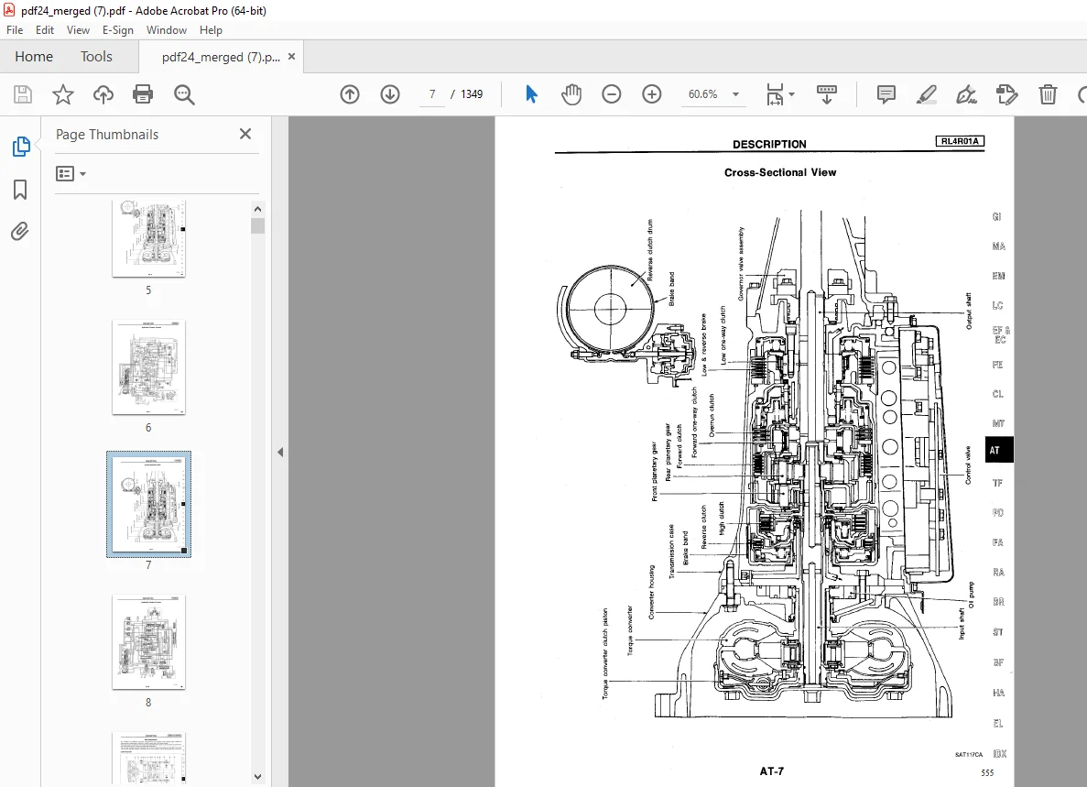This screenshot has height=787, width=1087.
Task: Collapse the navigation pane arrow
Action: coord(280,452)
